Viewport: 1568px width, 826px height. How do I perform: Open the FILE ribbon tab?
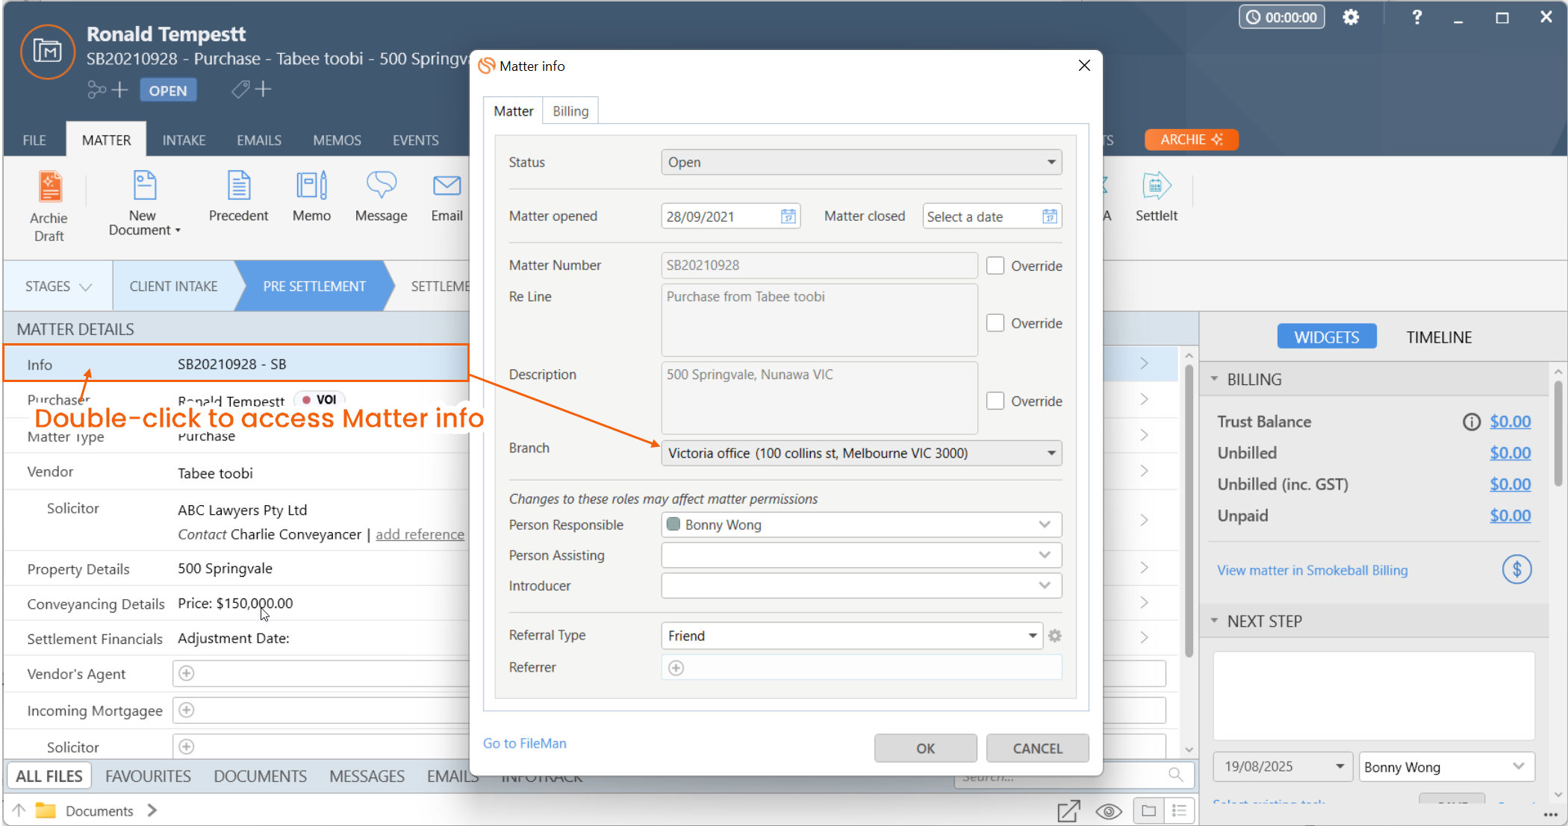pos(34,140)
